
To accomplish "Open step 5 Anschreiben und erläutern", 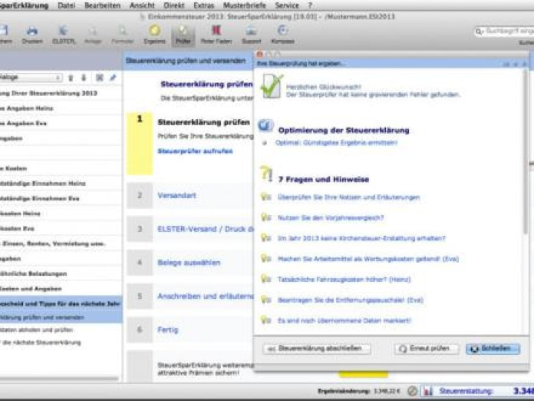I will point(206,296).
